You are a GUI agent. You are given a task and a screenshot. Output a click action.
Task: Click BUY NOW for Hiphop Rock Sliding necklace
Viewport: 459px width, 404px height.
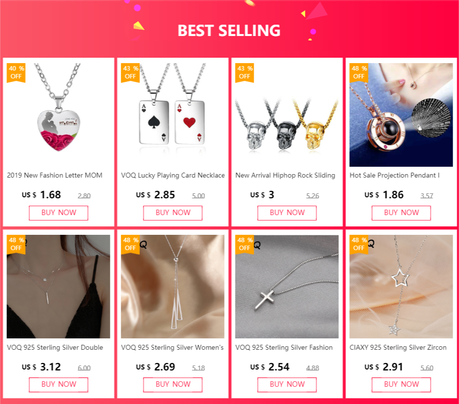[287, 213]
